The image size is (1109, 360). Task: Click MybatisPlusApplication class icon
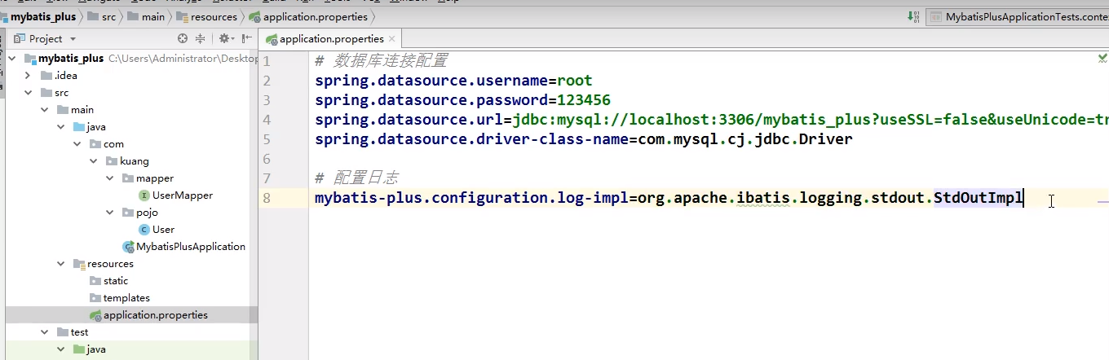click(128, 247)
